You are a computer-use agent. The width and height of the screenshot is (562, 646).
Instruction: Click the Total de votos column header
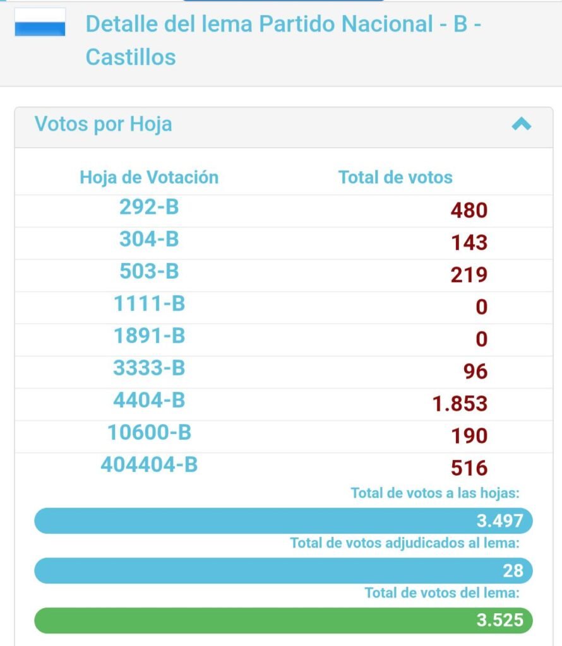395,177
